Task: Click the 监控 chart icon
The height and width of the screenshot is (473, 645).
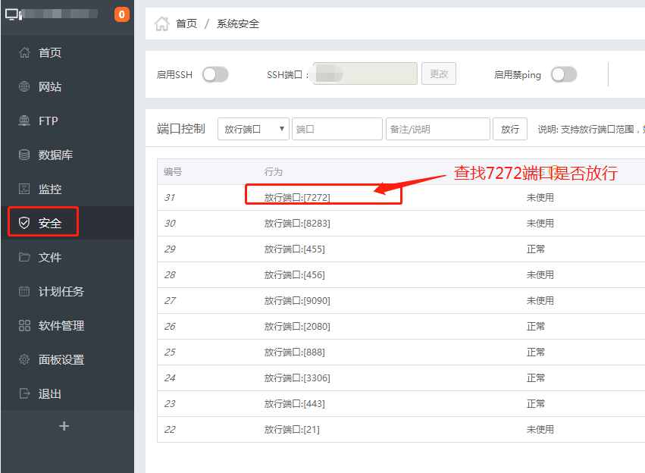Action: point(24,189)
